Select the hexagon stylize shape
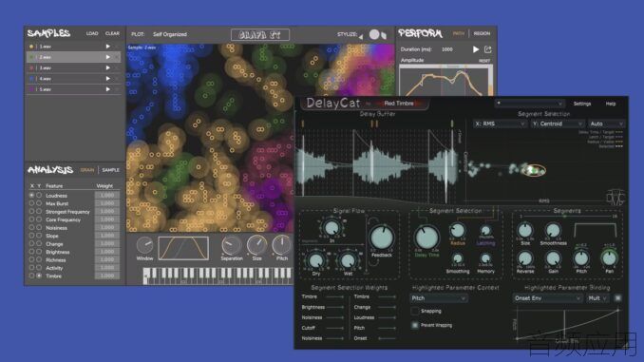 384,36
